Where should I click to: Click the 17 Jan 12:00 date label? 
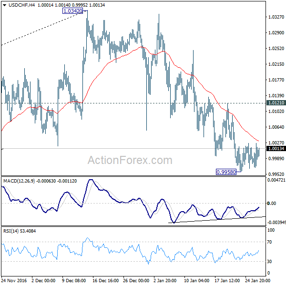pyautogui.click(x=227, y=281)
